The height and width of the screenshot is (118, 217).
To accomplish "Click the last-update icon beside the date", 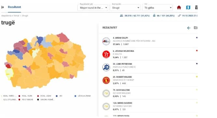I will coord(179,16).
